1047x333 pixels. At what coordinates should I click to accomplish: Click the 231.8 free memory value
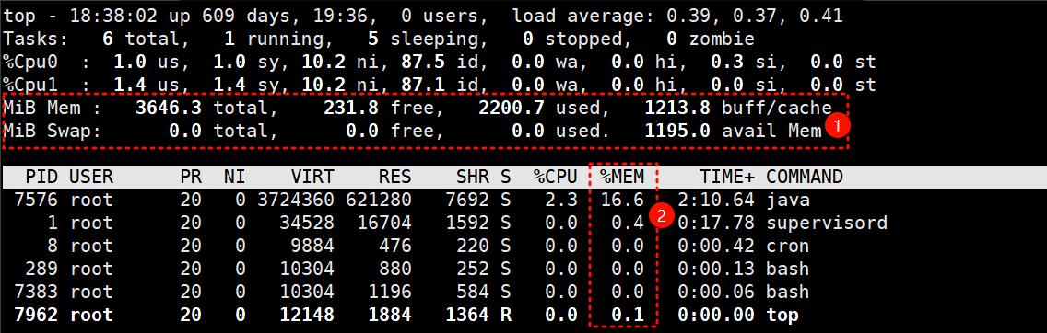(352, 108)
